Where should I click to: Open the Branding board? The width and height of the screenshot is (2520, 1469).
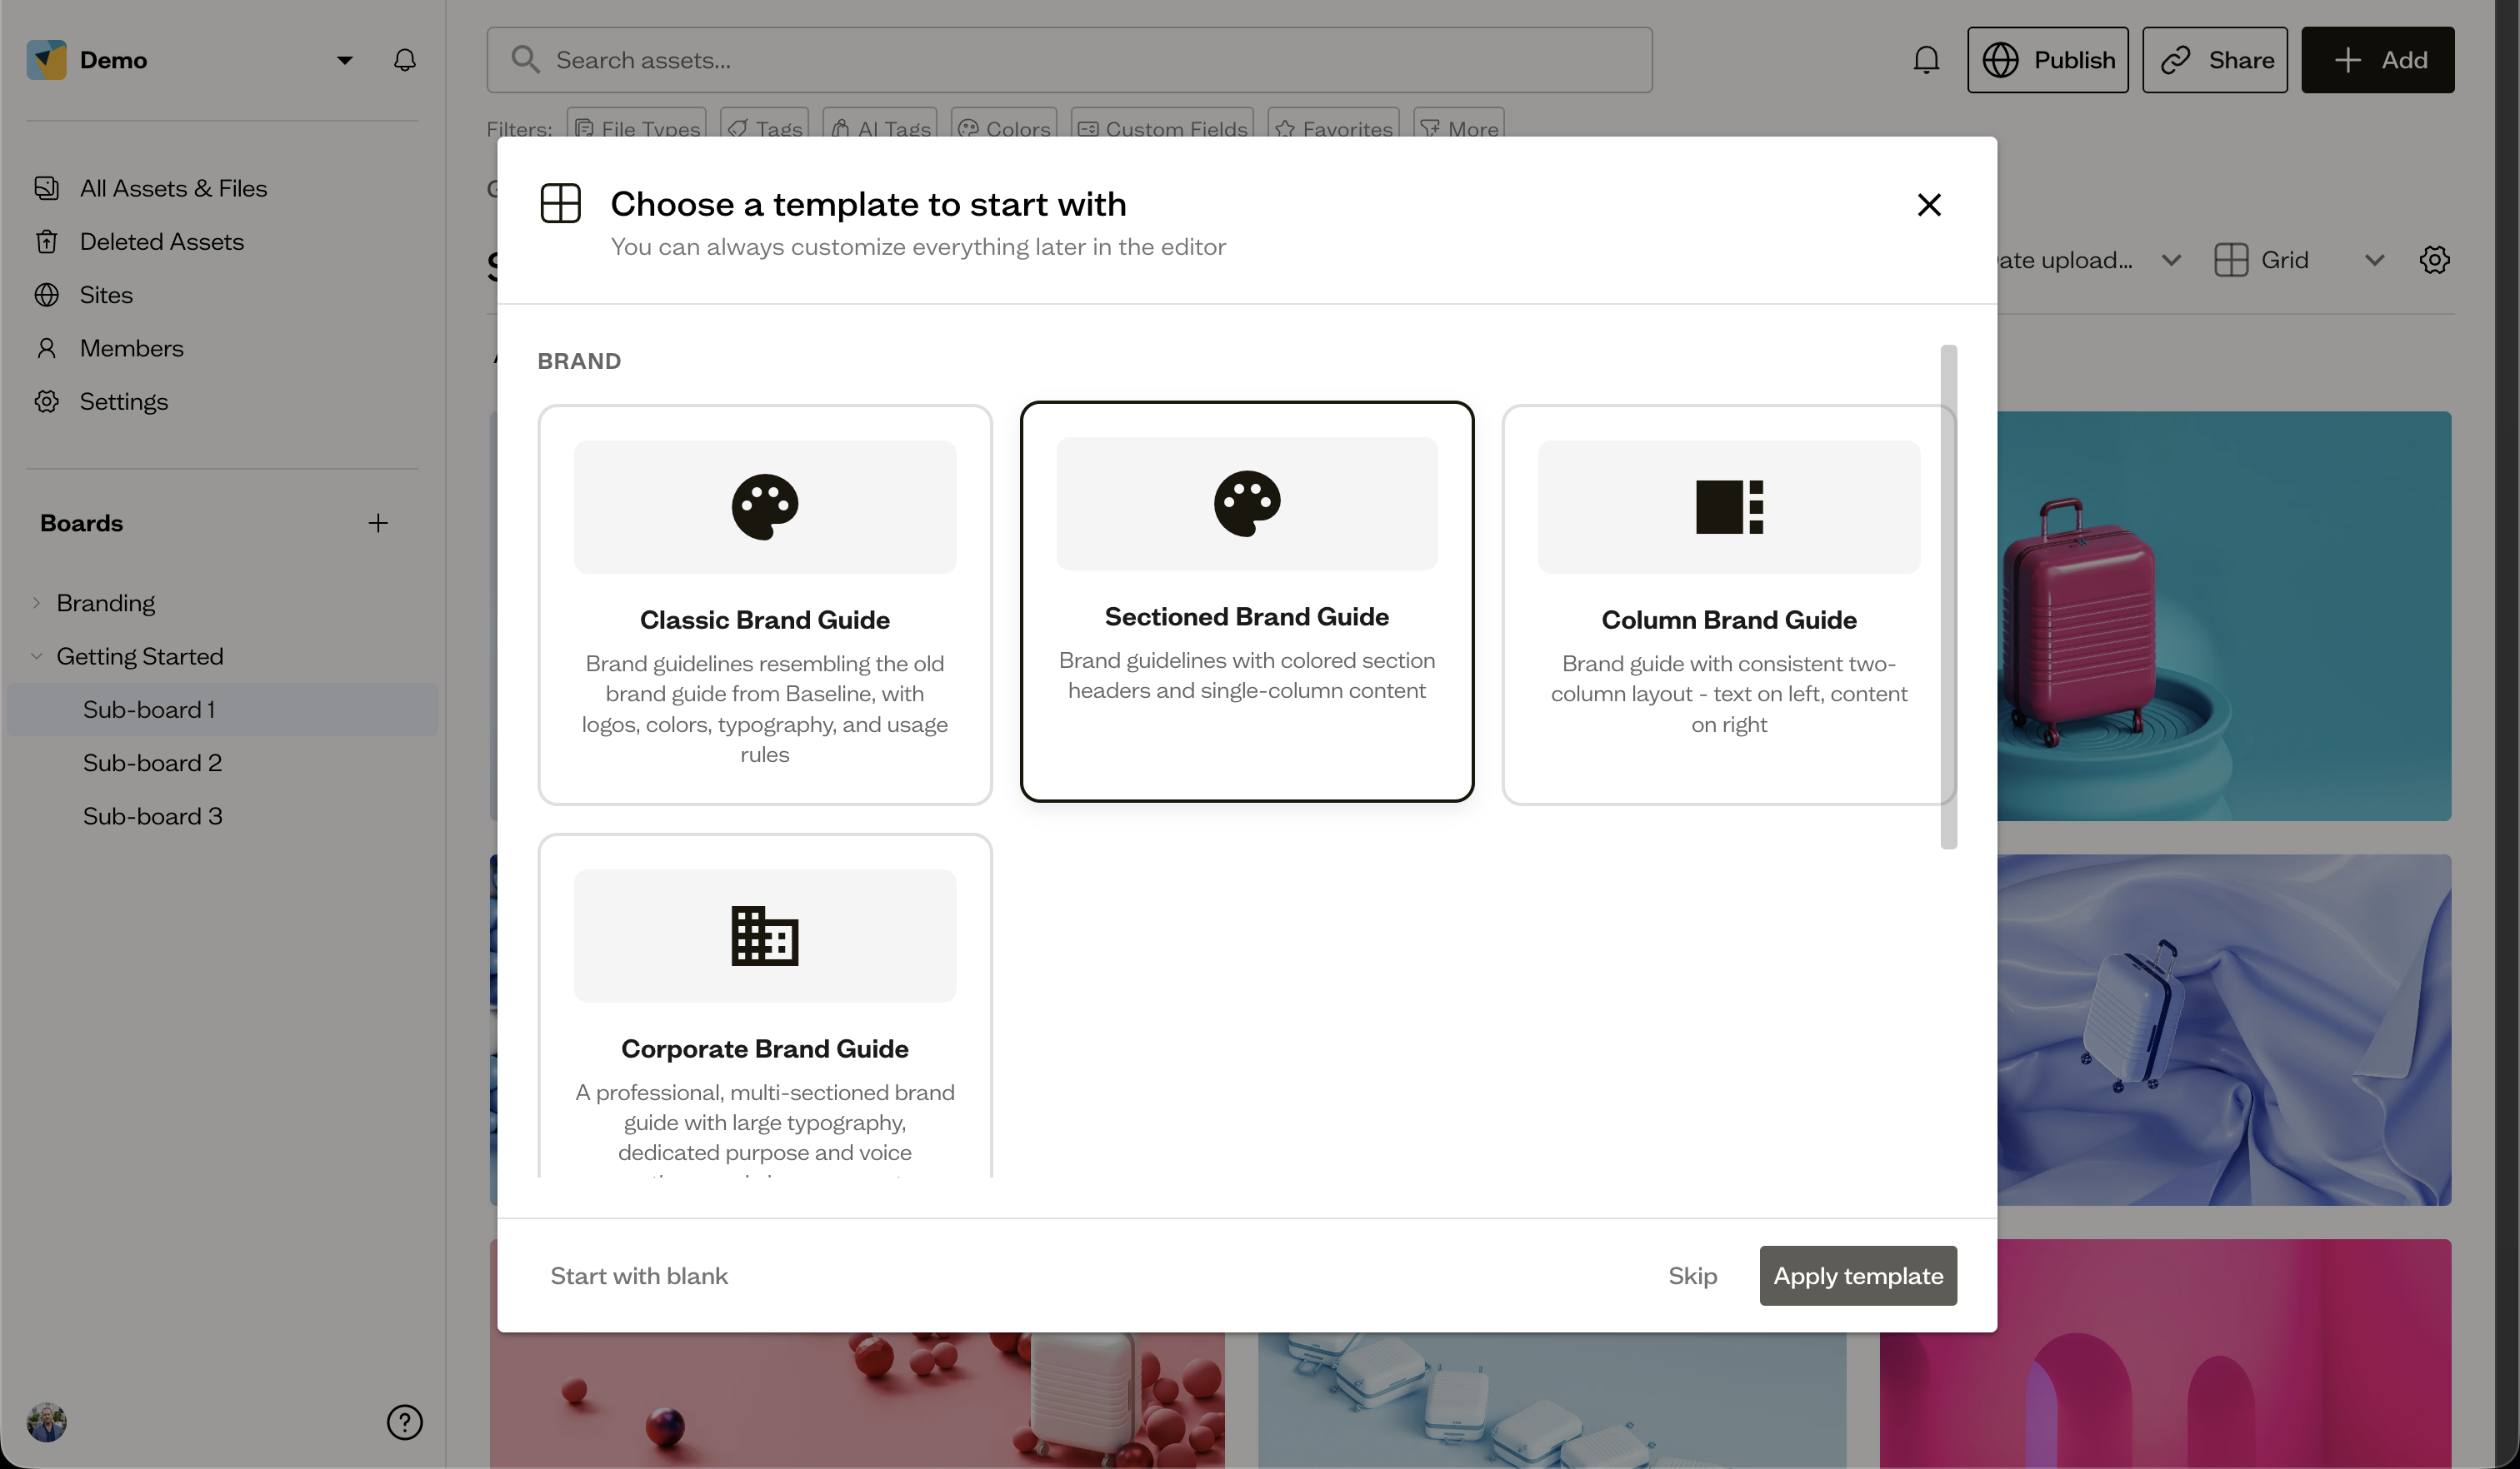(105, 603)
